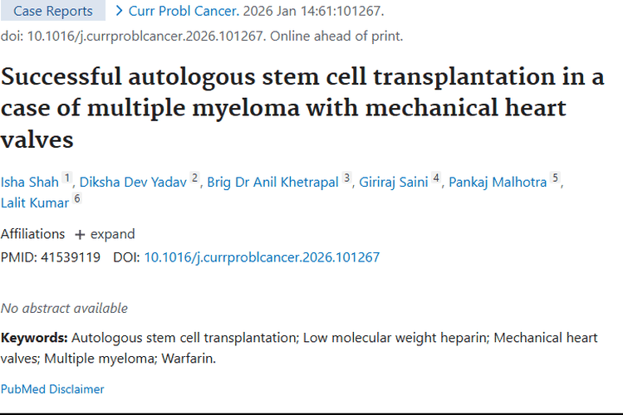Show affiliation 6 superscript for Lalit Kumar
Viewport: 623px width, 415px height.
point(77,198)
